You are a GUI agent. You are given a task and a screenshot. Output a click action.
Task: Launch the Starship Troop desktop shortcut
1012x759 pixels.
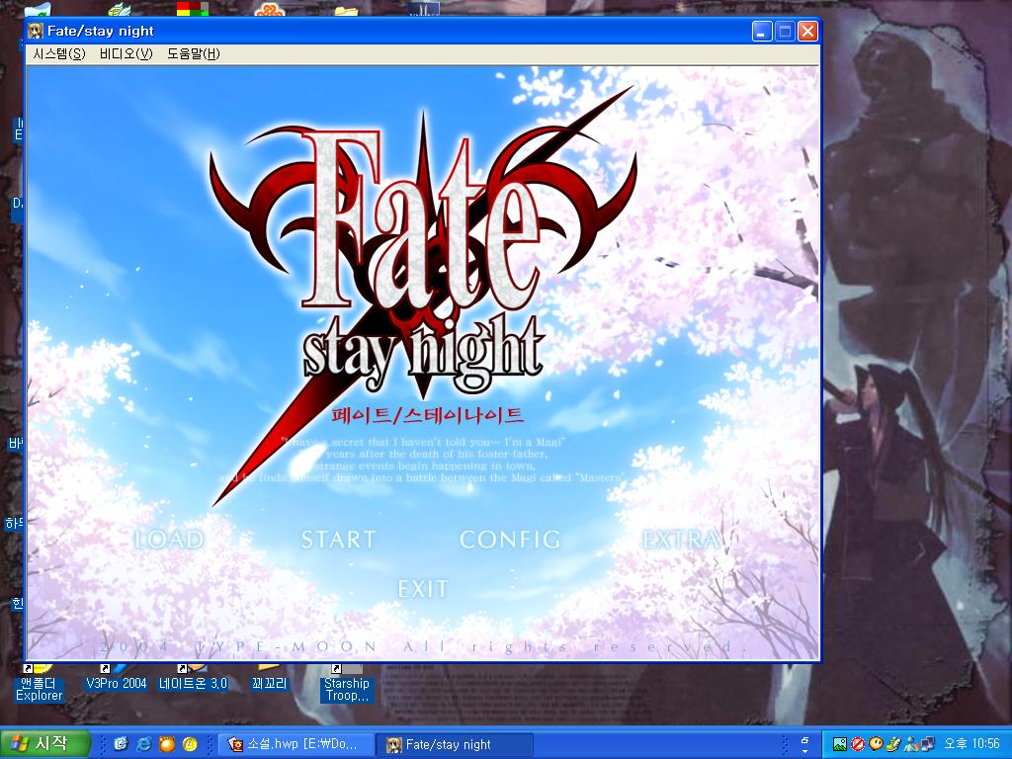(344, 683)
